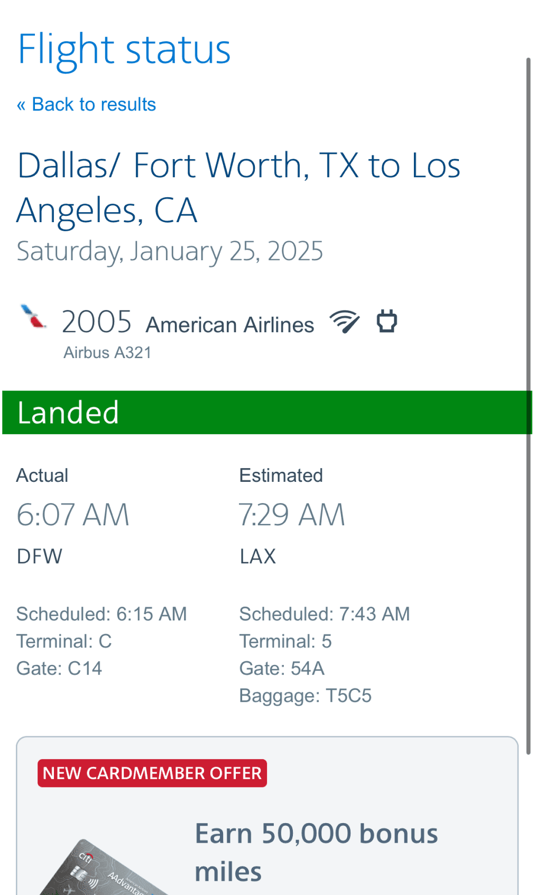
Task: Go back via 'Back to results' link
Action: pos(86,105)
